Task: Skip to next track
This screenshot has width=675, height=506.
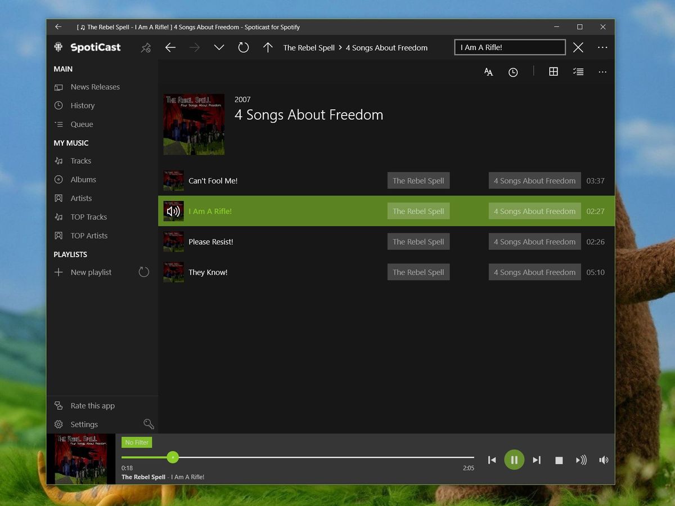Action: pyautogui.click(x=537, y=460)
